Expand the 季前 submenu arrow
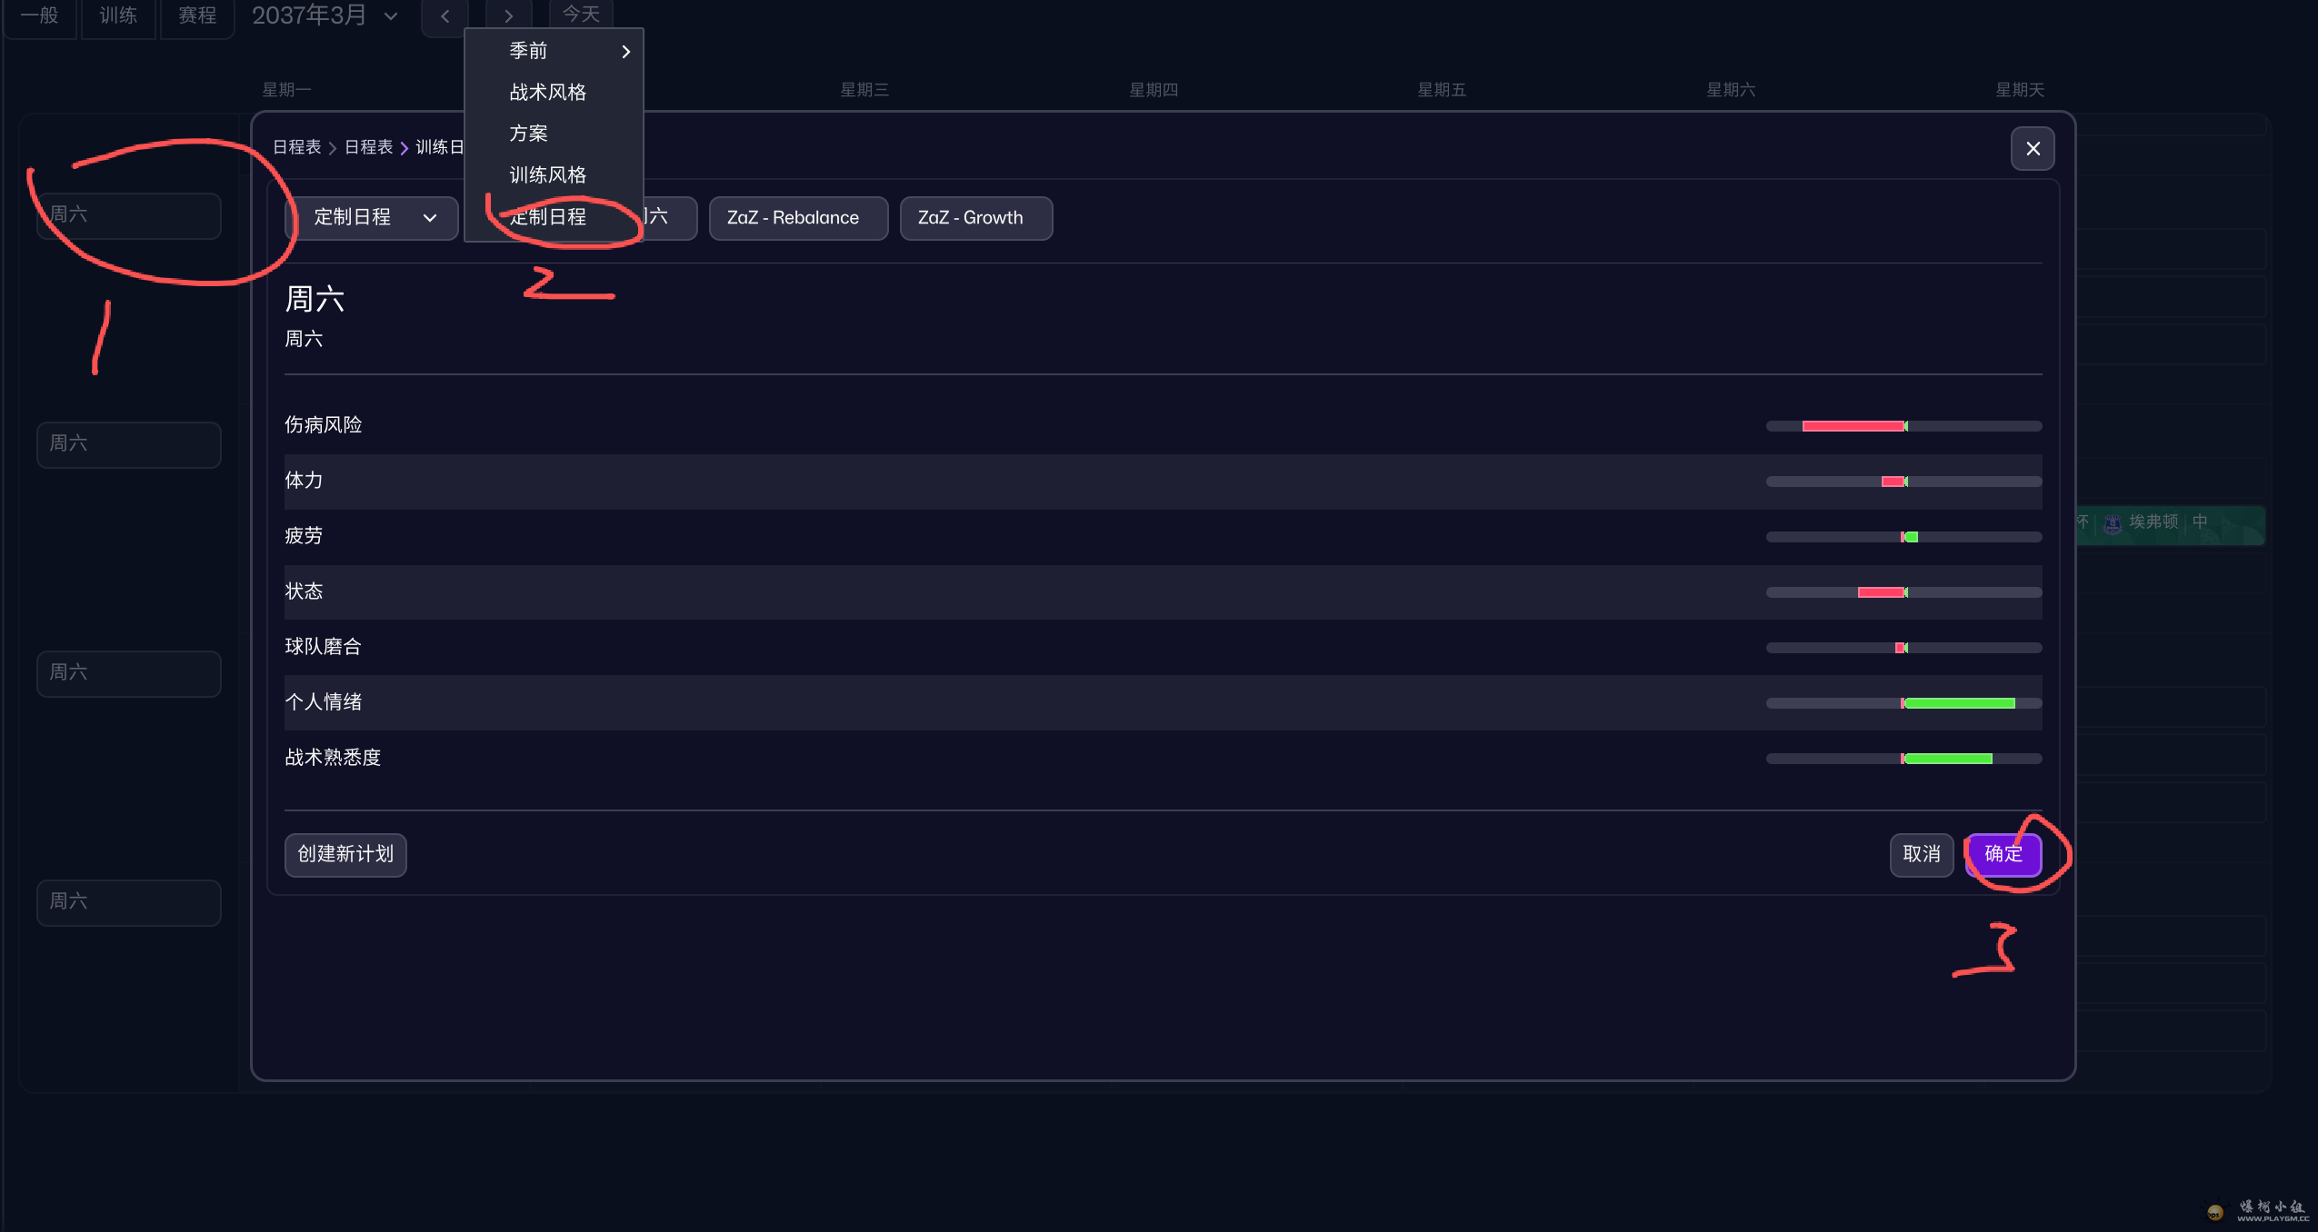This screenshot has width=2318, height=1232. [x=625, y=52]
